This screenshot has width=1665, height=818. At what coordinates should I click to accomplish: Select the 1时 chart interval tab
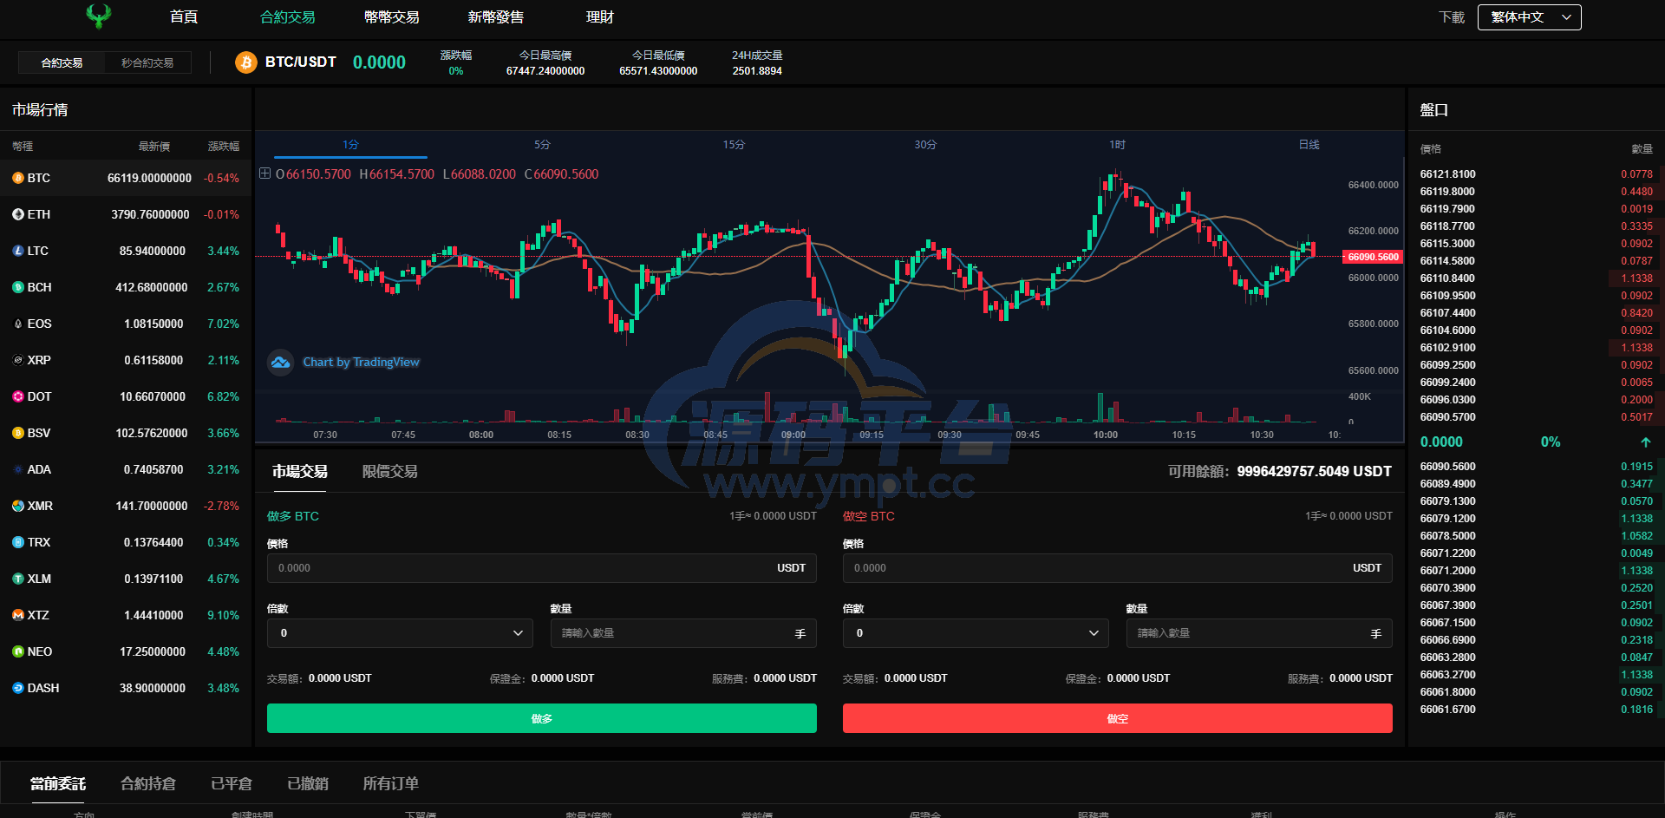1117,145
